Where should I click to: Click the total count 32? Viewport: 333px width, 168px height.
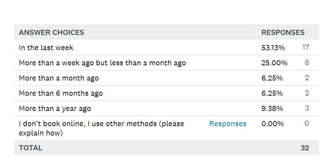pos(305,148)
